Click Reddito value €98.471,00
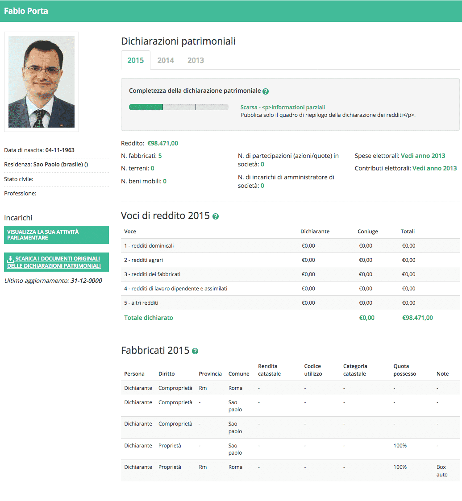This screenshot has height=501, width=462. click(163, 144)
